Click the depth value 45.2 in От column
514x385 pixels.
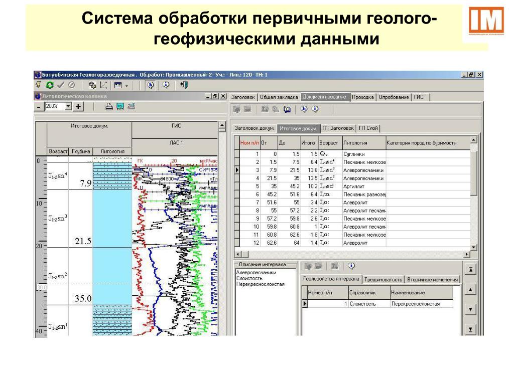[269, 195]
